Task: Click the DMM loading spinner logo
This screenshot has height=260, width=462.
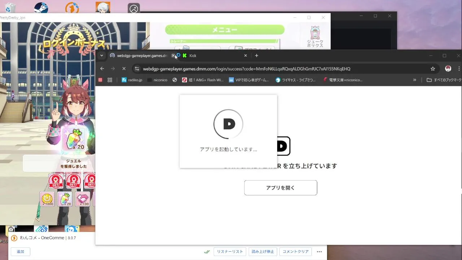Action: click(x=228, y=124)
